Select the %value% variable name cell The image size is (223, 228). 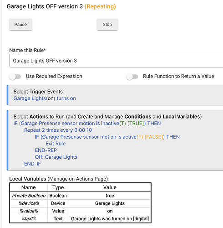tap(29, 211)
